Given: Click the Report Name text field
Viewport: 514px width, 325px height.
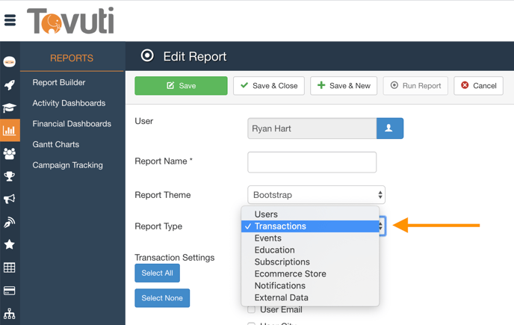Looking at the screenshot, I should coord(312,161).
